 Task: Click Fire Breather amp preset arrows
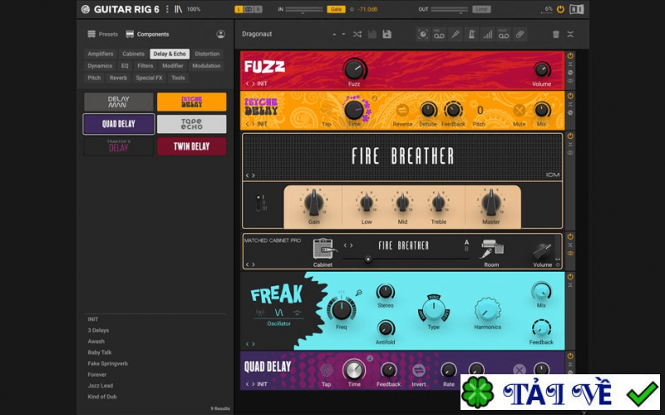click(250, 175)
